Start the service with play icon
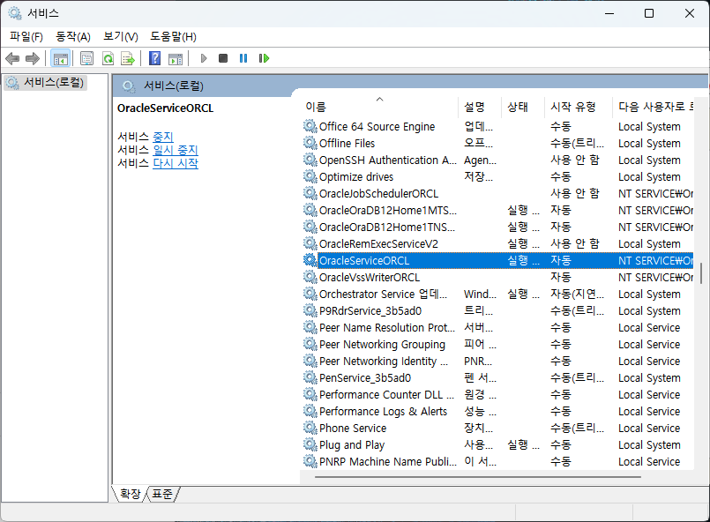 coord(204,58)
